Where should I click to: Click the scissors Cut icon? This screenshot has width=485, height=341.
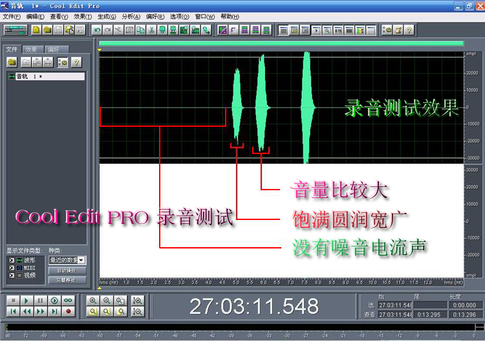click(151, 30)
